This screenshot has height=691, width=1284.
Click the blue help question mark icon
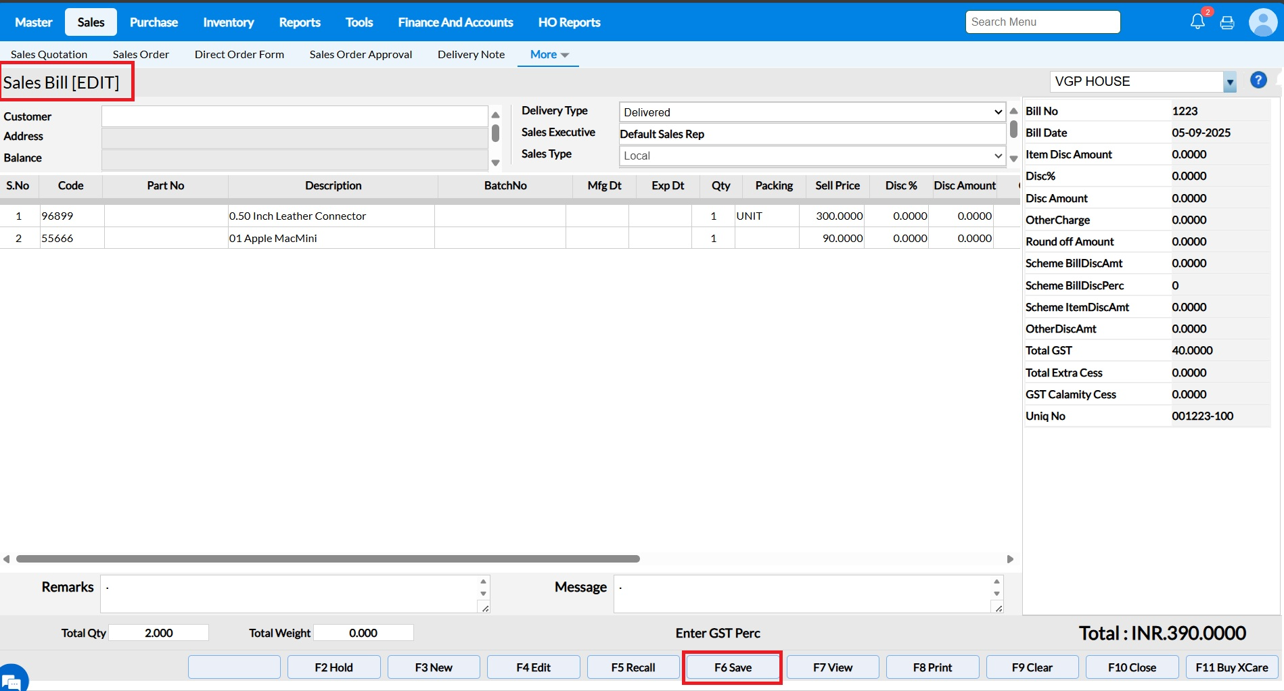click(1258, 80)
